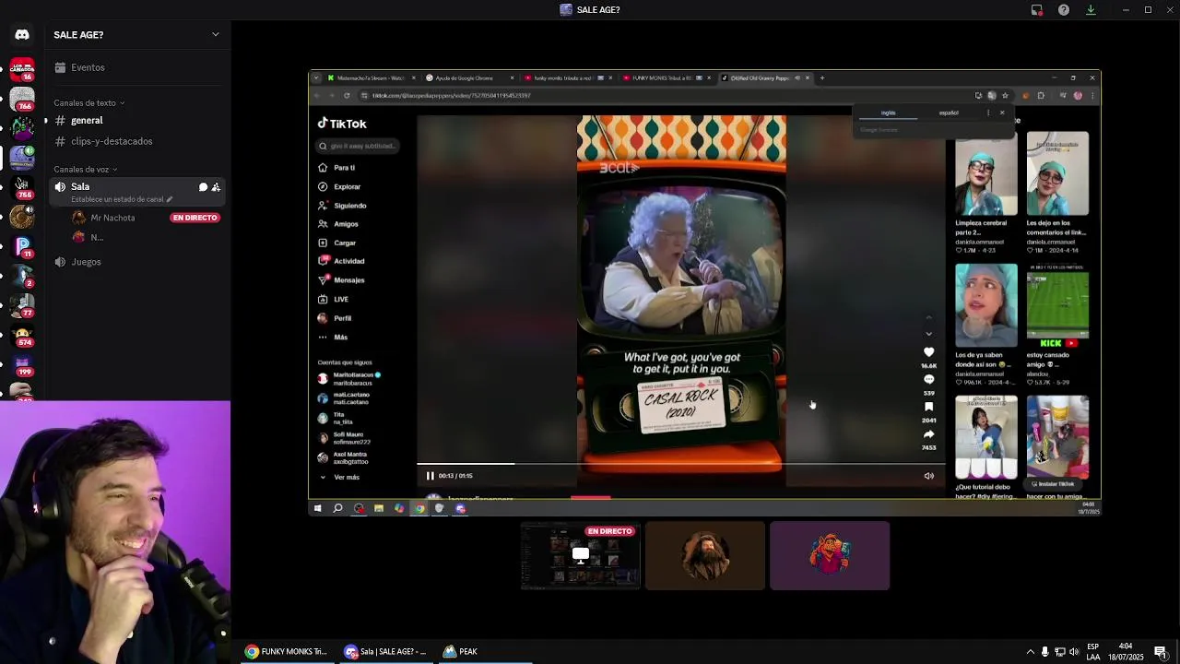The image size is (1180, 664).
Task: Collapse Canales de voz category
Action: 86,170
